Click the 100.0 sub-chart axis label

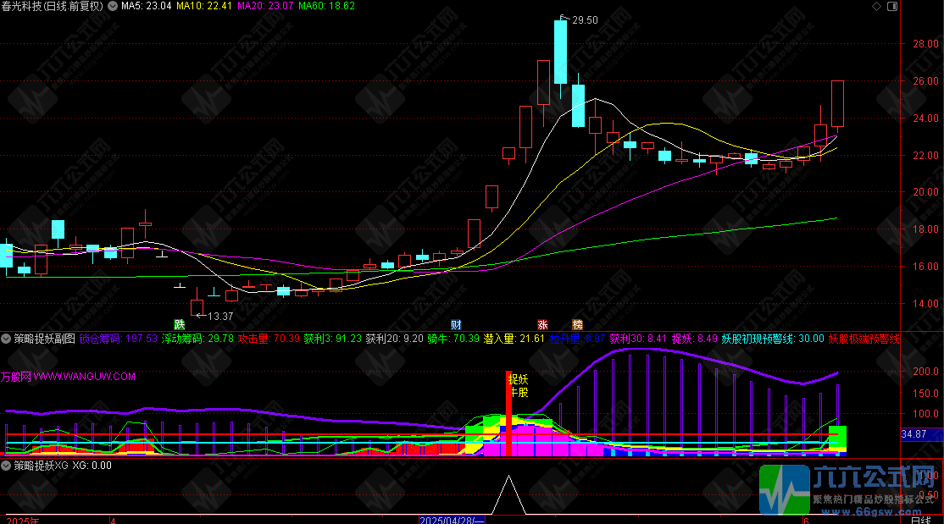coord(925,414)
